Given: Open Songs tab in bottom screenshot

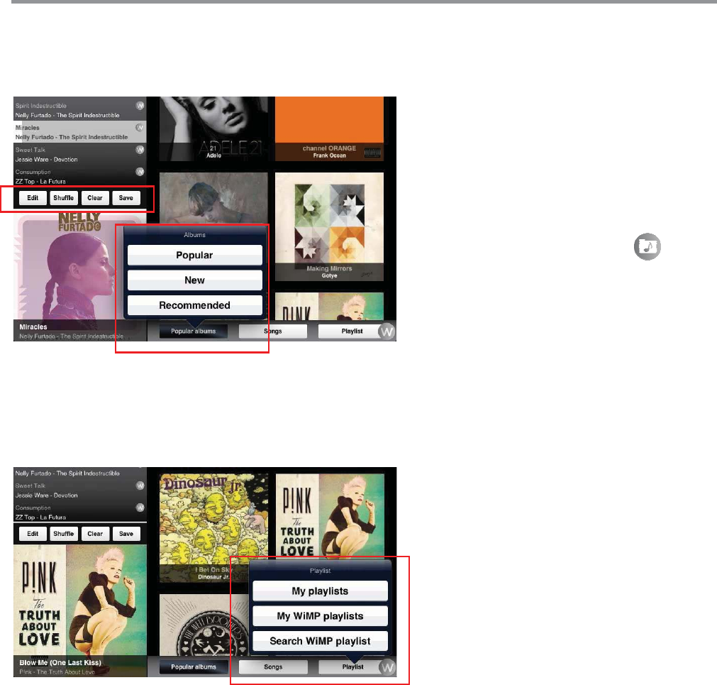Looking at the screenshot, I should pos(273,667).
